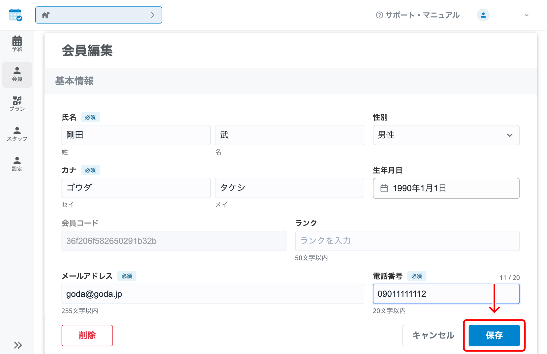Click the 名 field containing 武

289,135
